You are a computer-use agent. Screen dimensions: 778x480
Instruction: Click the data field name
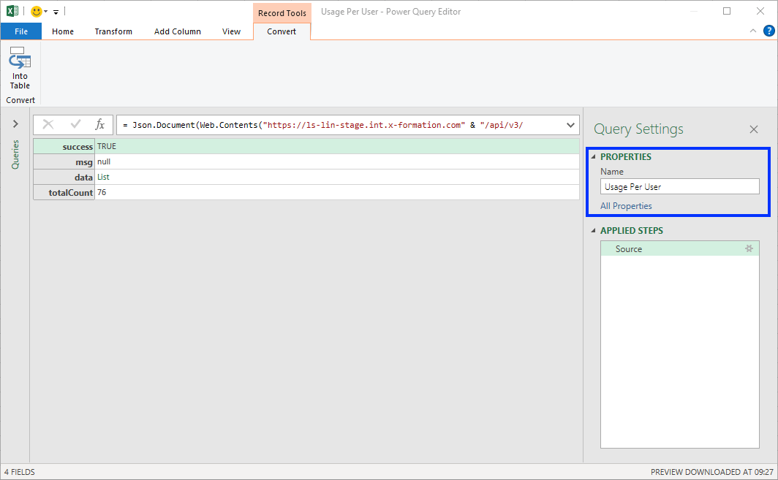(83, 177)
